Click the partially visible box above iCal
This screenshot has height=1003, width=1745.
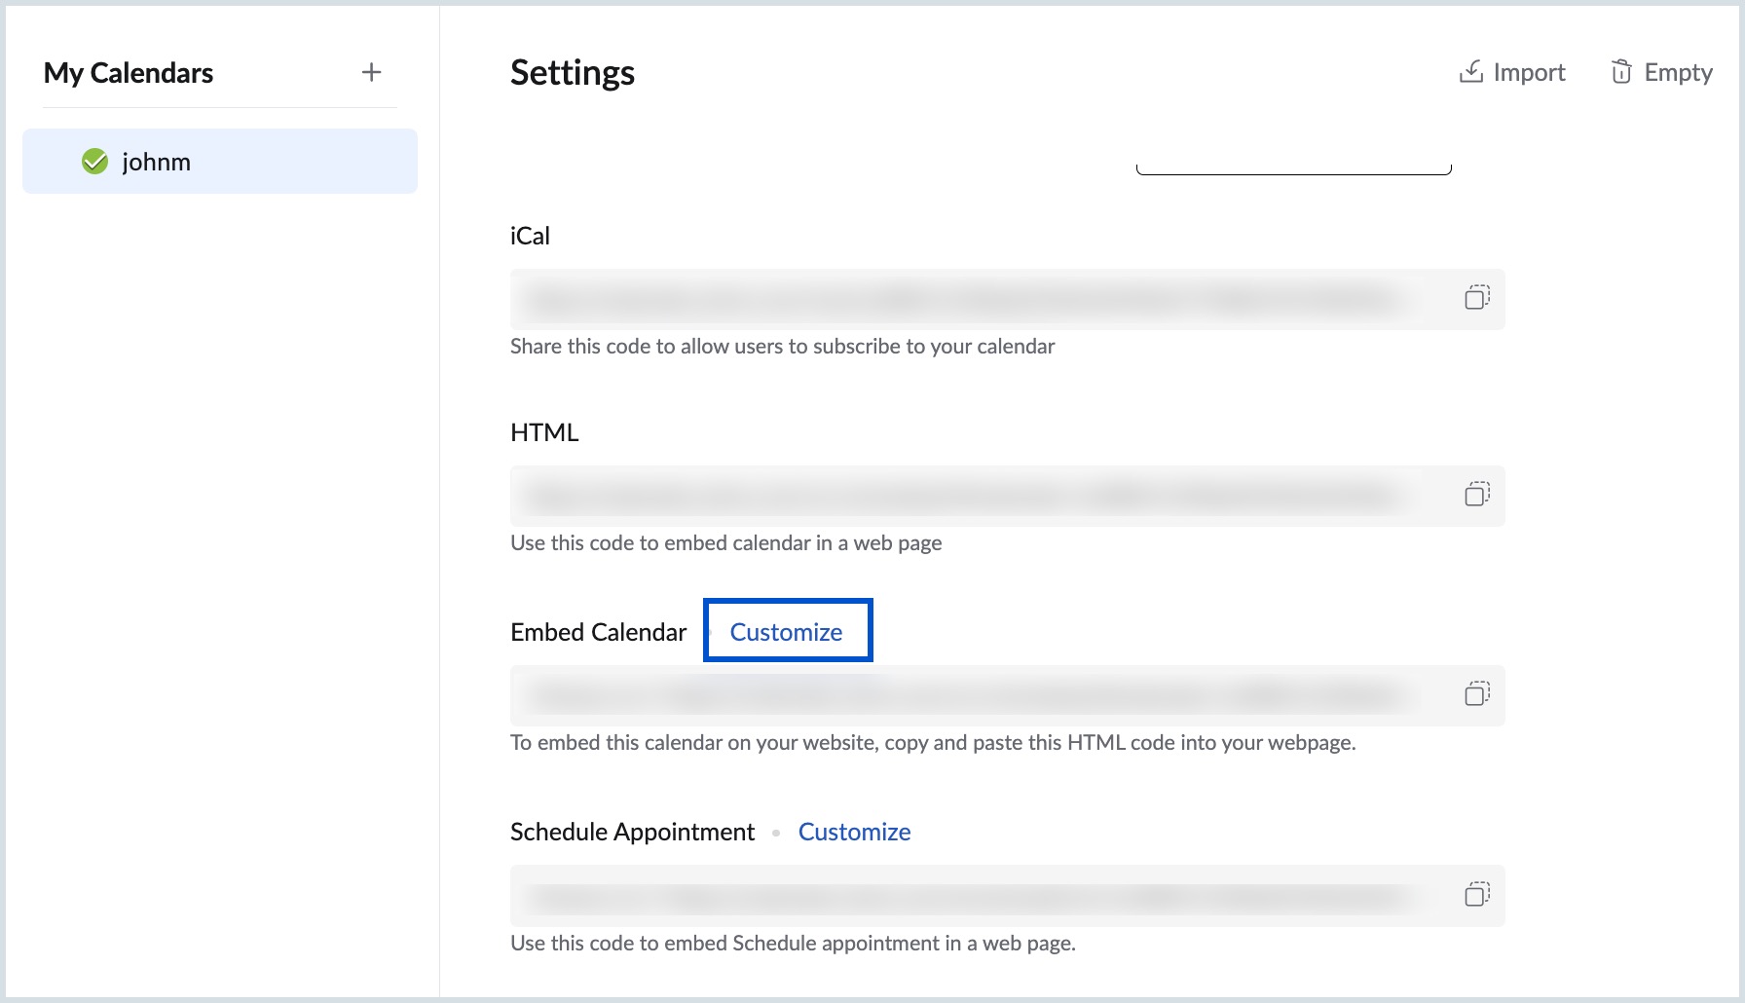click(x=1293, y=168)
